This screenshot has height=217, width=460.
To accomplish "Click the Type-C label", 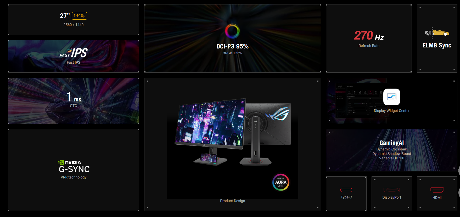I will pos(346,197).
